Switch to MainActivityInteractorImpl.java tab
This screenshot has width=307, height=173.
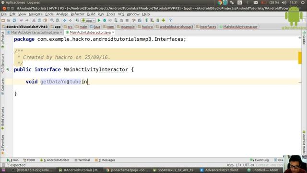[35, 32]
